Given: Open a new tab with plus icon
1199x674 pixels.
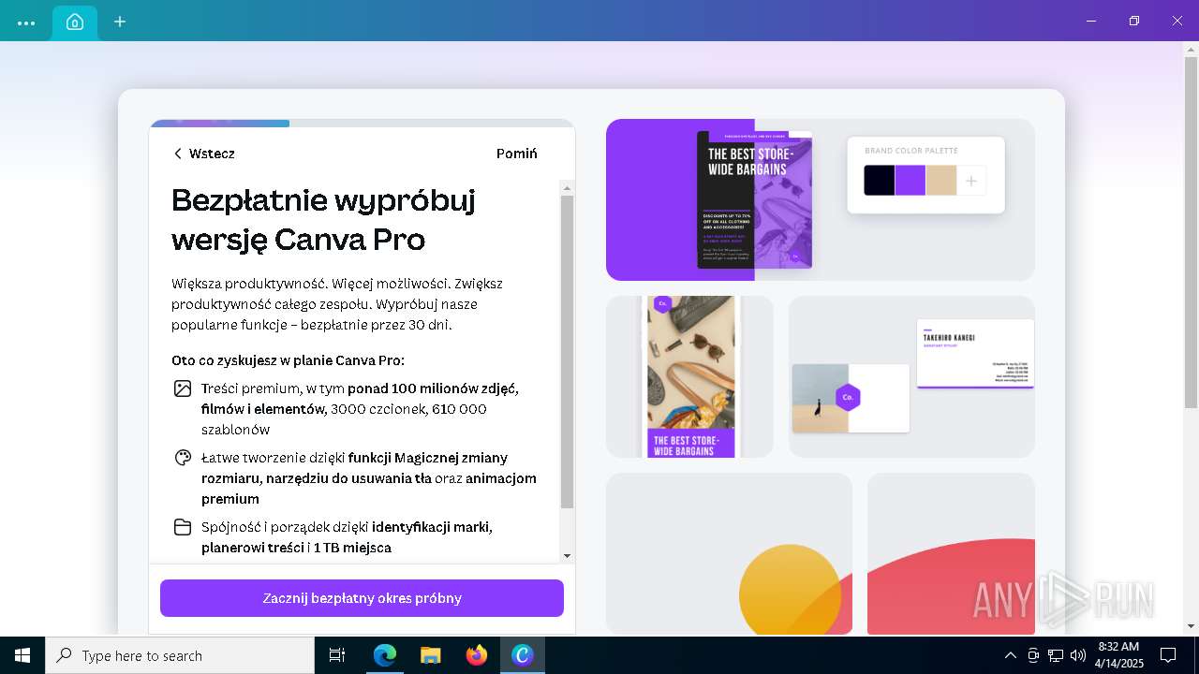Looking at the screenshot, I should 120,22.
